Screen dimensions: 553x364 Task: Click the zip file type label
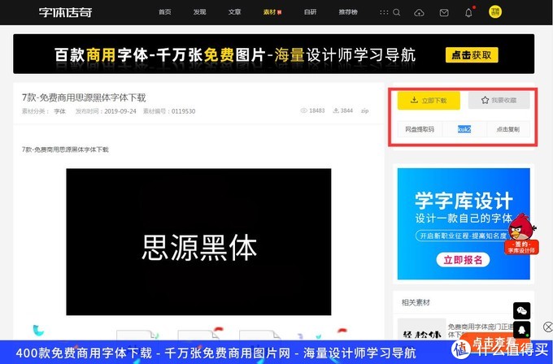364,110
